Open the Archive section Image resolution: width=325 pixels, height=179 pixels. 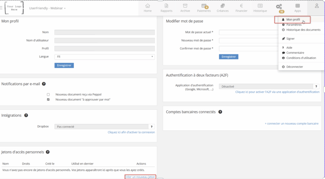pyautogui.click(x=185, y=8)
